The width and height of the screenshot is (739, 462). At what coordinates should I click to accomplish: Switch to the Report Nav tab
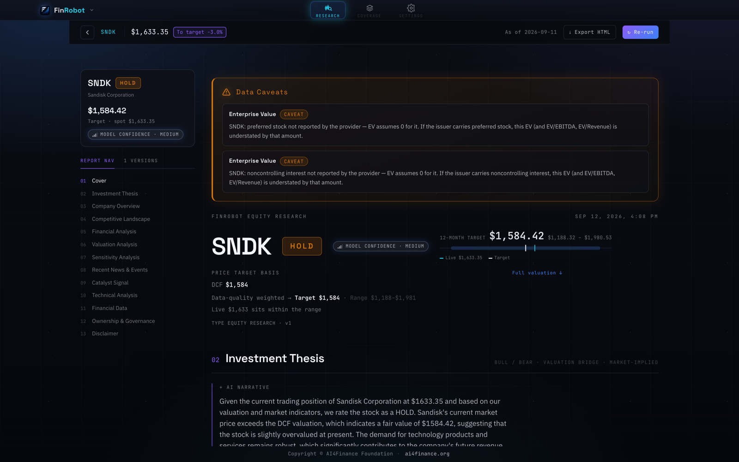pos(97,161)
